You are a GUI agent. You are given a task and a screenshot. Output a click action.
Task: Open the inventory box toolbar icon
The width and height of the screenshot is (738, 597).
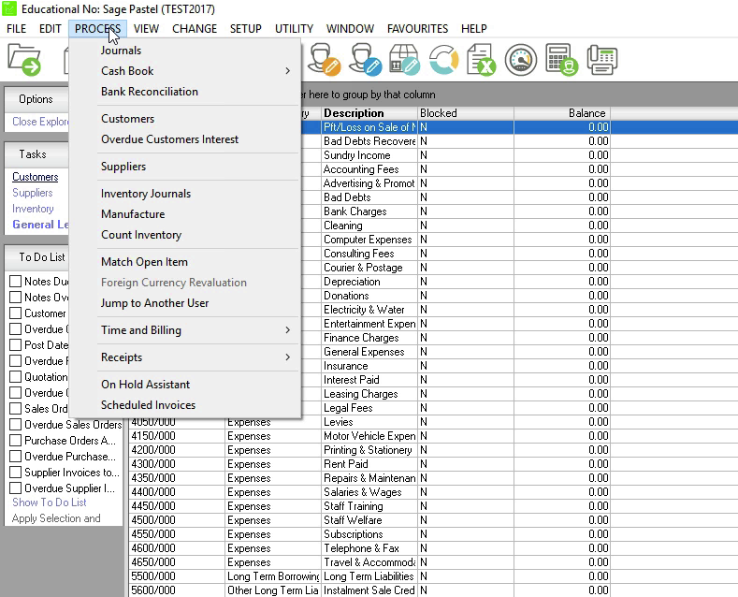(x=404, y=60)
